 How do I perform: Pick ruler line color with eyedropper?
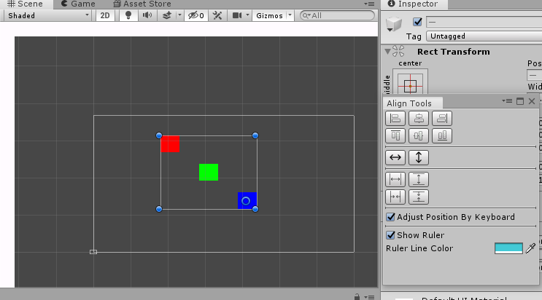click(x=530, y=248)
